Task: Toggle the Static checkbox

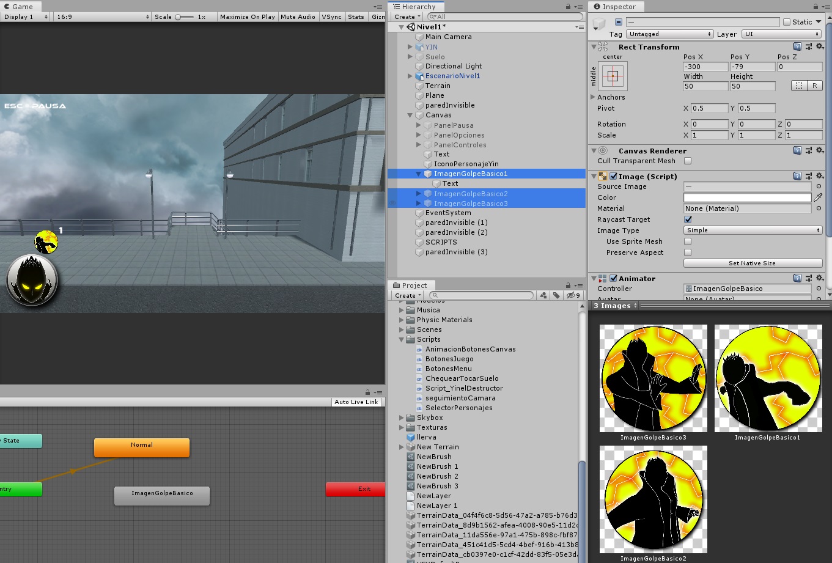Action: 787,22
